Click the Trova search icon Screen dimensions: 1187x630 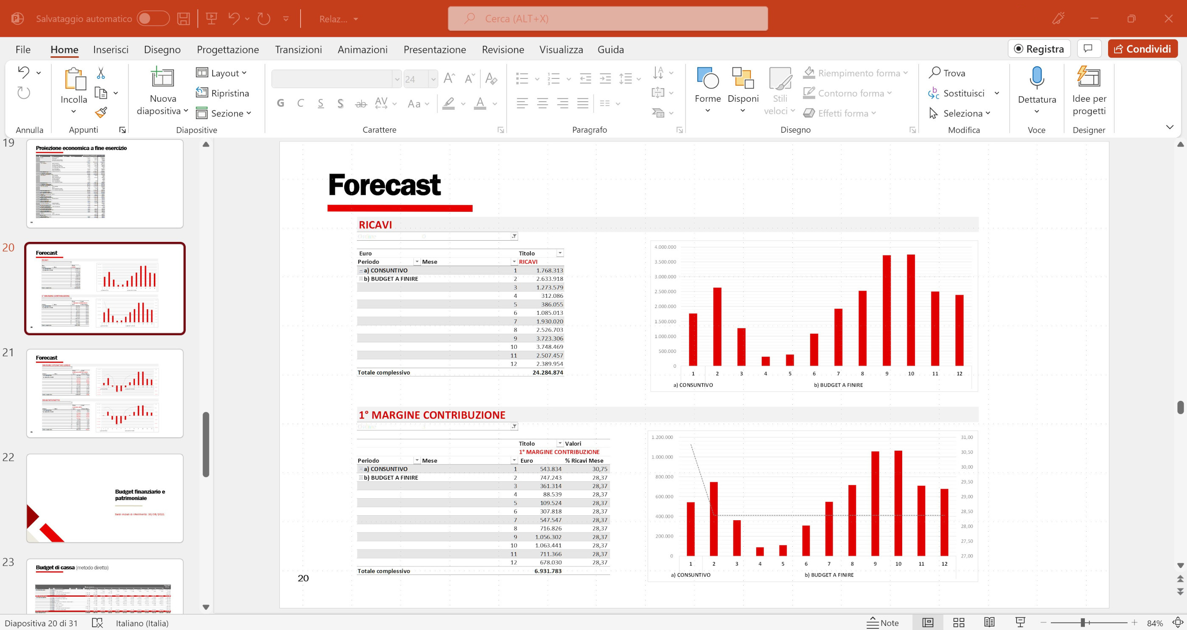pos(934,73)
